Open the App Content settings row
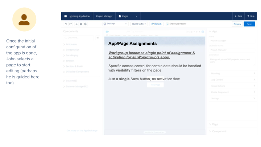Viewport: 261px width, 147px height. pyautogui.click(x=232, y=79)
